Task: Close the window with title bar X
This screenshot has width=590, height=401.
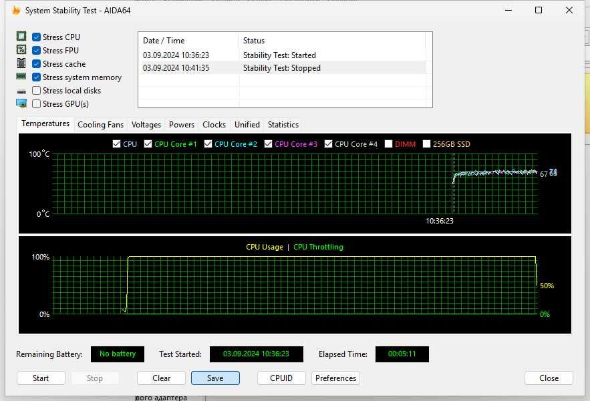Action: tap(569, 10)
